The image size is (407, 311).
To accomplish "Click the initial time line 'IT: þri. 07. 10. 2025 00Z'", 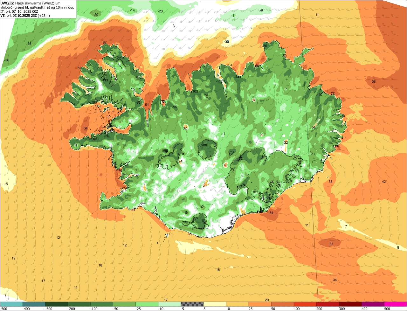I will click(19, 11).
